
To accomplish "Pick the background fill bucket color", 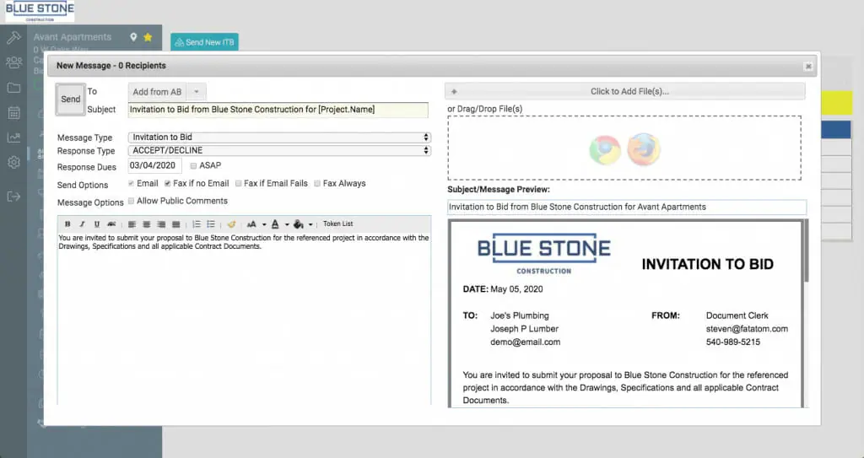I will (299, 224).
